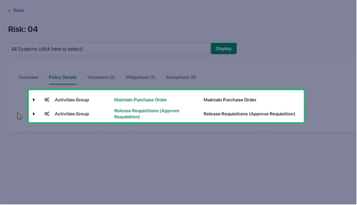Go back via the Risks breadcrumb link
357x205 pixels.
(19, 10)
